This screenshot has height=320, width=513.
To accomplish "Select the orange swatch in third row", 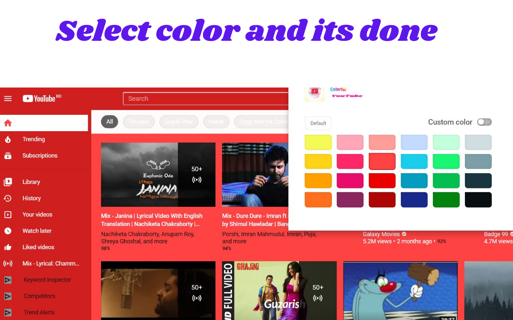I will [x=318, y=181].
